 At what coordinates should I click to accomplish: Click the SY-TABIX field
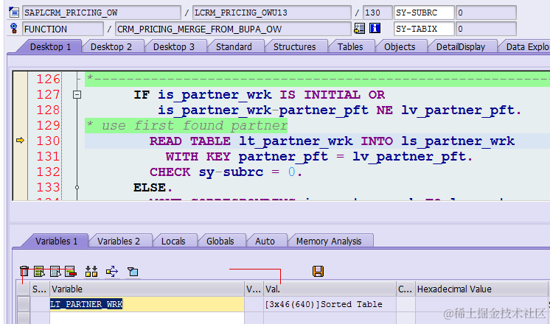(424, 29)
